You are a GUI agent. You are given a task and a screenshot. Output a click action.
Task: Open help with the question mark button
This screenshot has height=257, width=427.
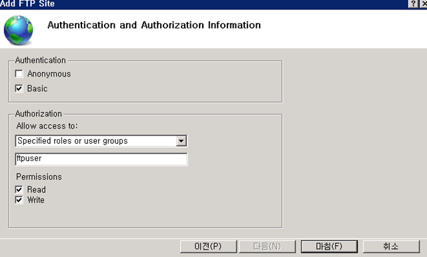pos(413,3)
